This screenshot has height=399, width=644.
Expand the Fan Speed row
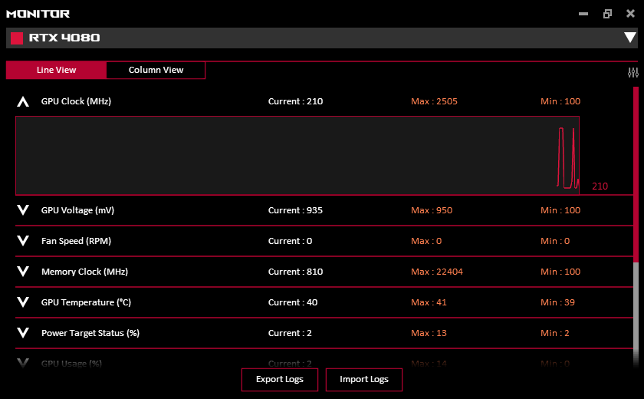[23, 241]
